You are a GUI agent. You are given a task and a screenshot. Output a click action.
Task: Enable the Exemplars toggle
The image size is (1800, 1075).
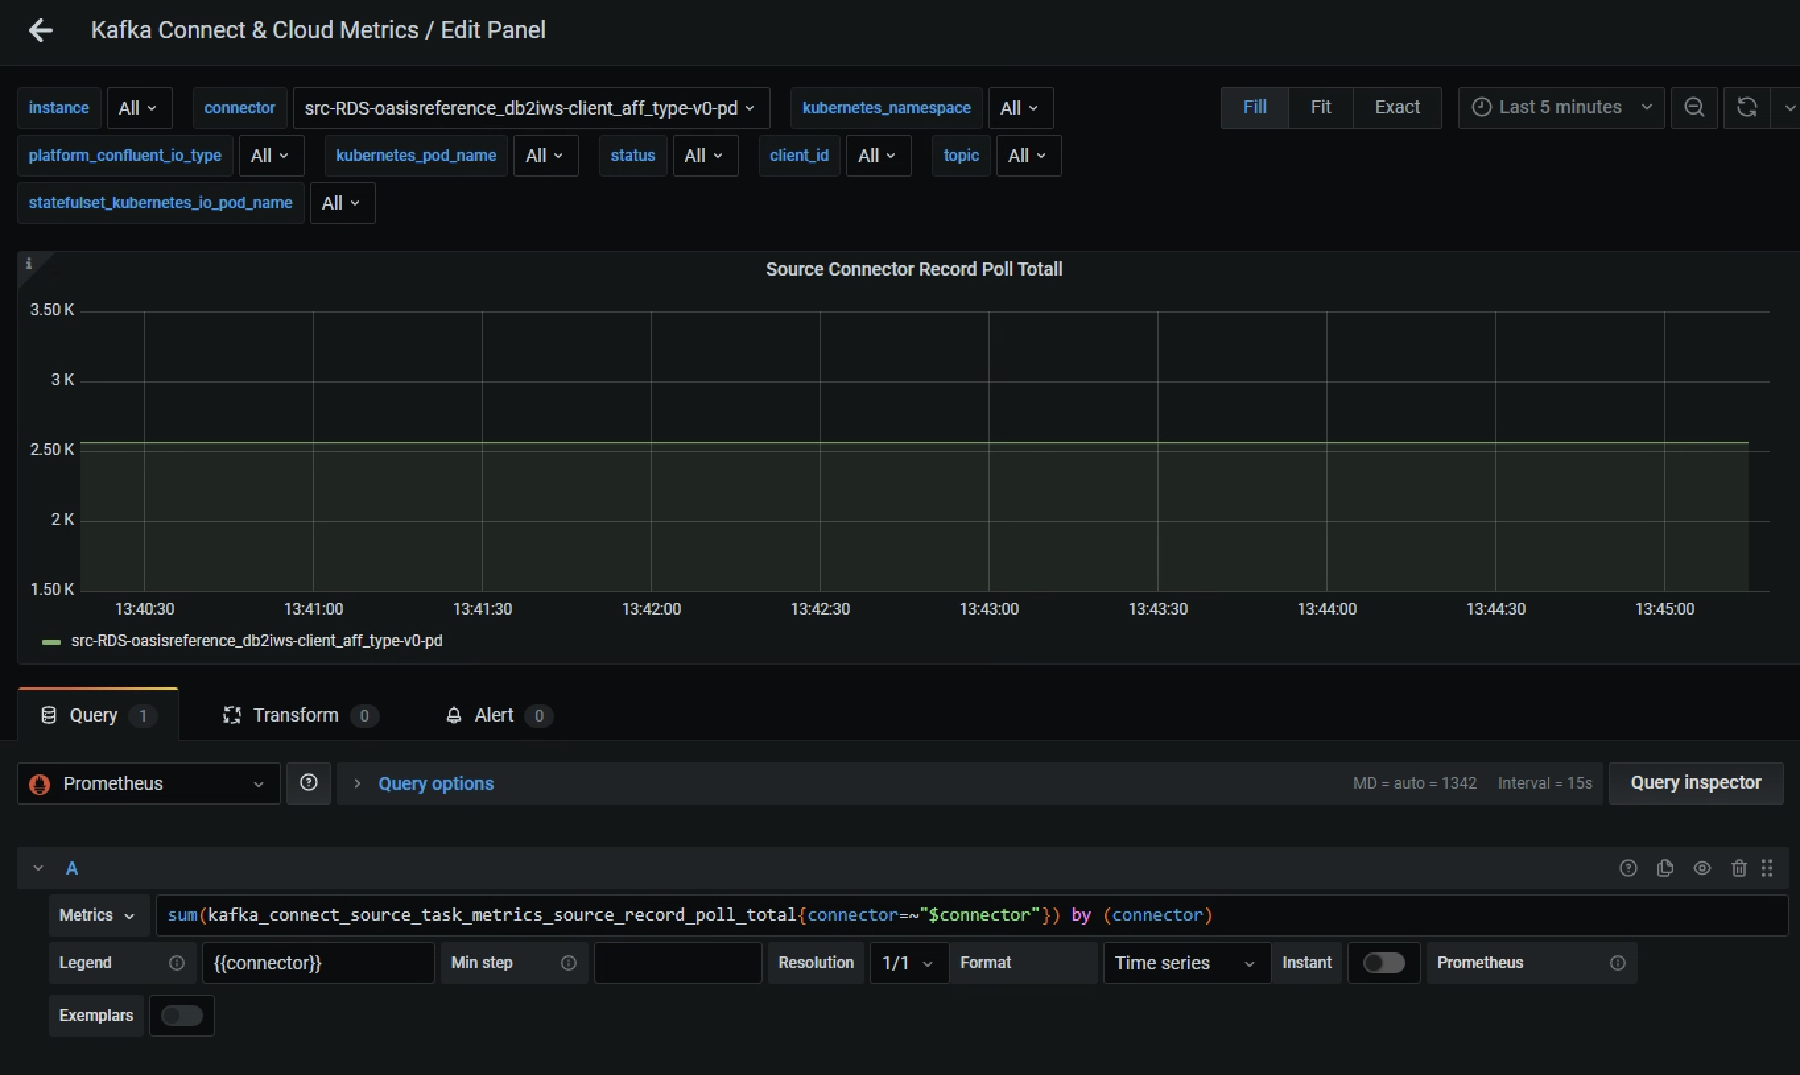tap(181, 1015)
